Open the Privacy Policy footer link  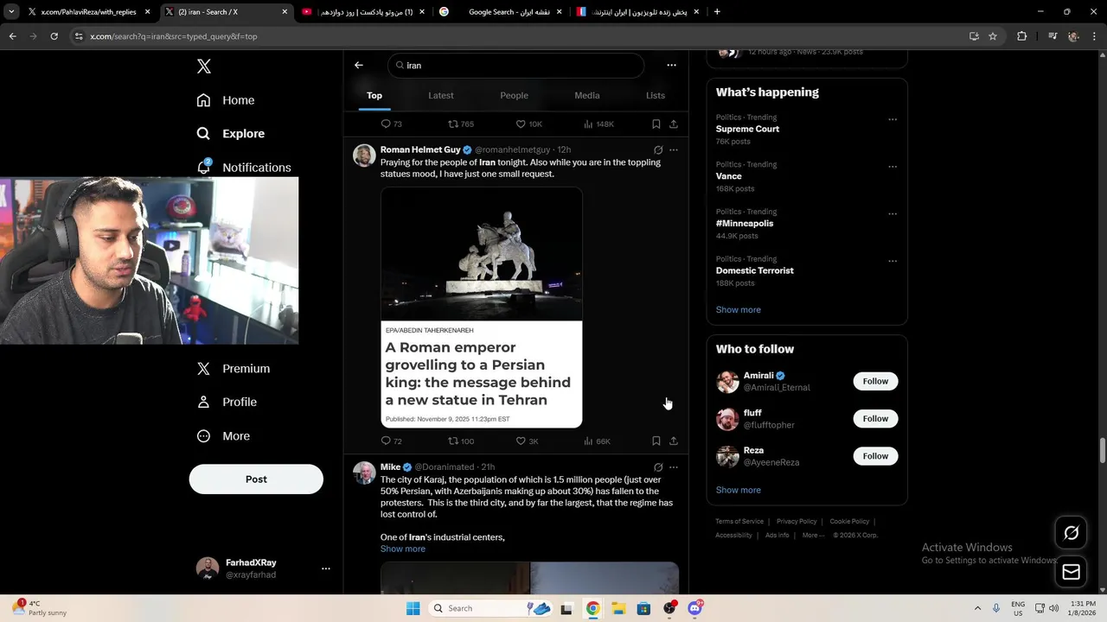[797, 522]
